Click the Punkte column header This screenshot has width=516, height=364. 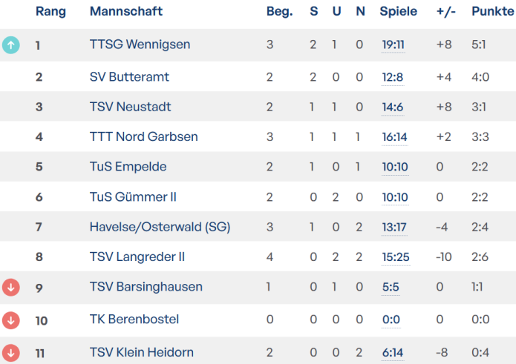pyautogui.click(x=492, y=12)
